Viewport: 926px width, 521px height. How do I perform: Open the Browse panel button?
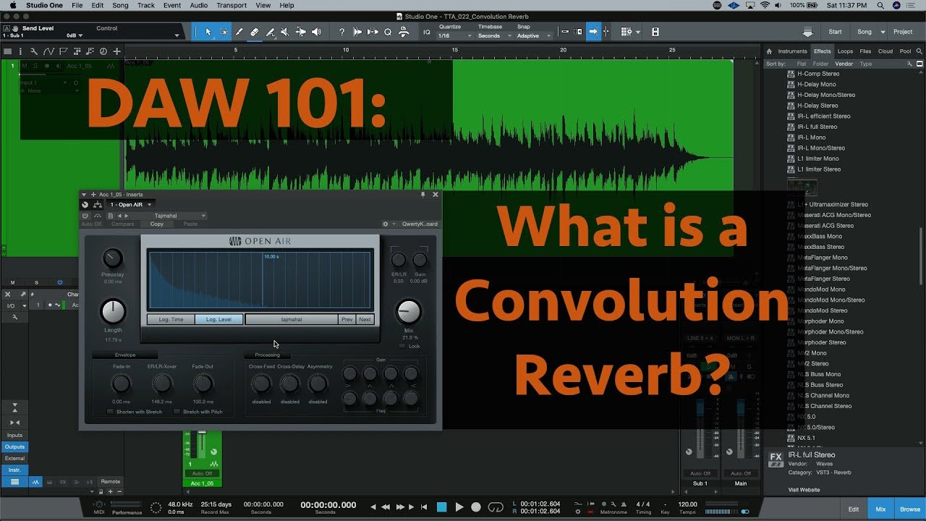coord(910,509)
